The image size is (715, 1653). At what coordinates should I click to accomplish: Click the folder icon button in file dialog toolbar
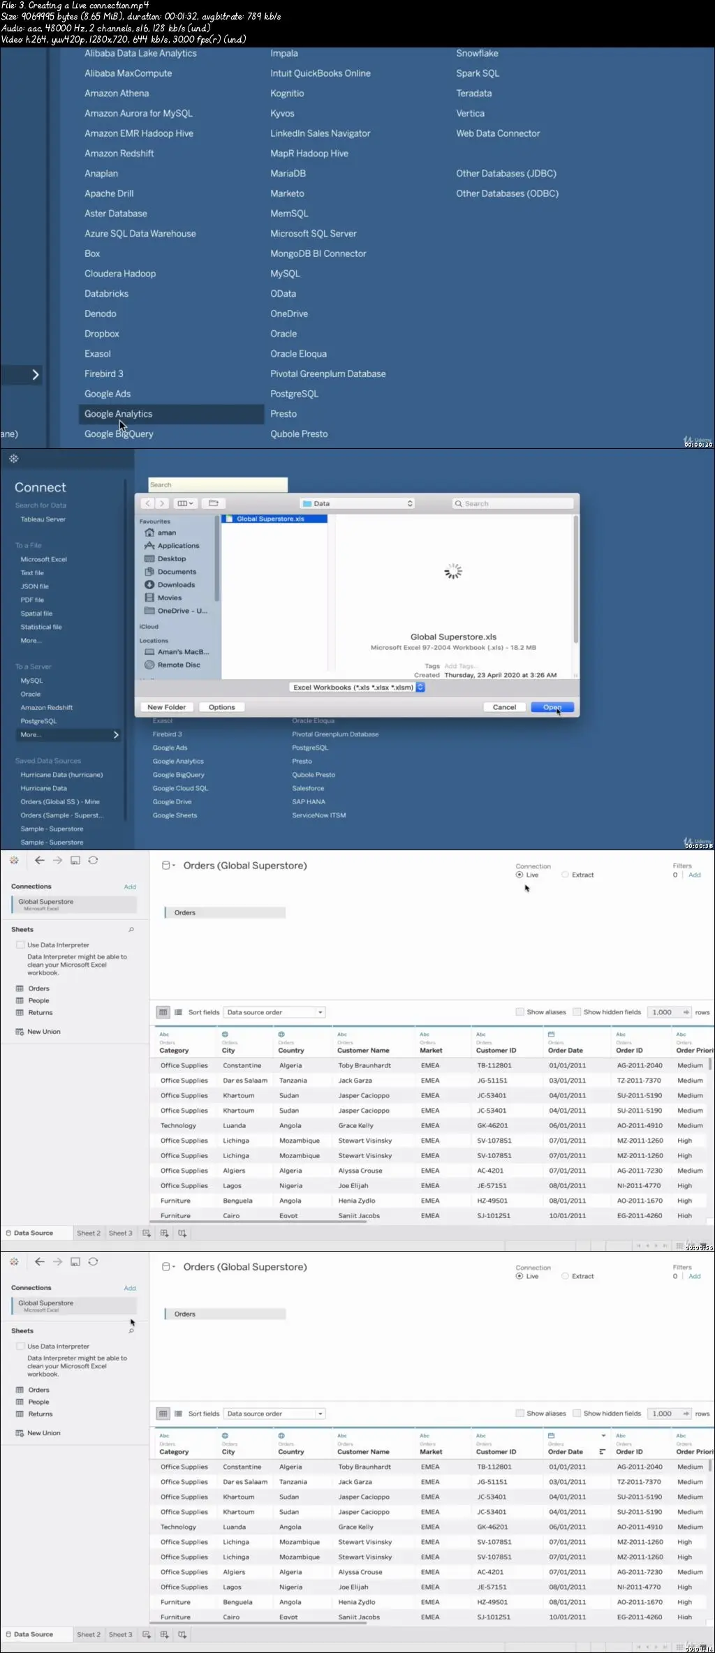(x=214, y=503)
